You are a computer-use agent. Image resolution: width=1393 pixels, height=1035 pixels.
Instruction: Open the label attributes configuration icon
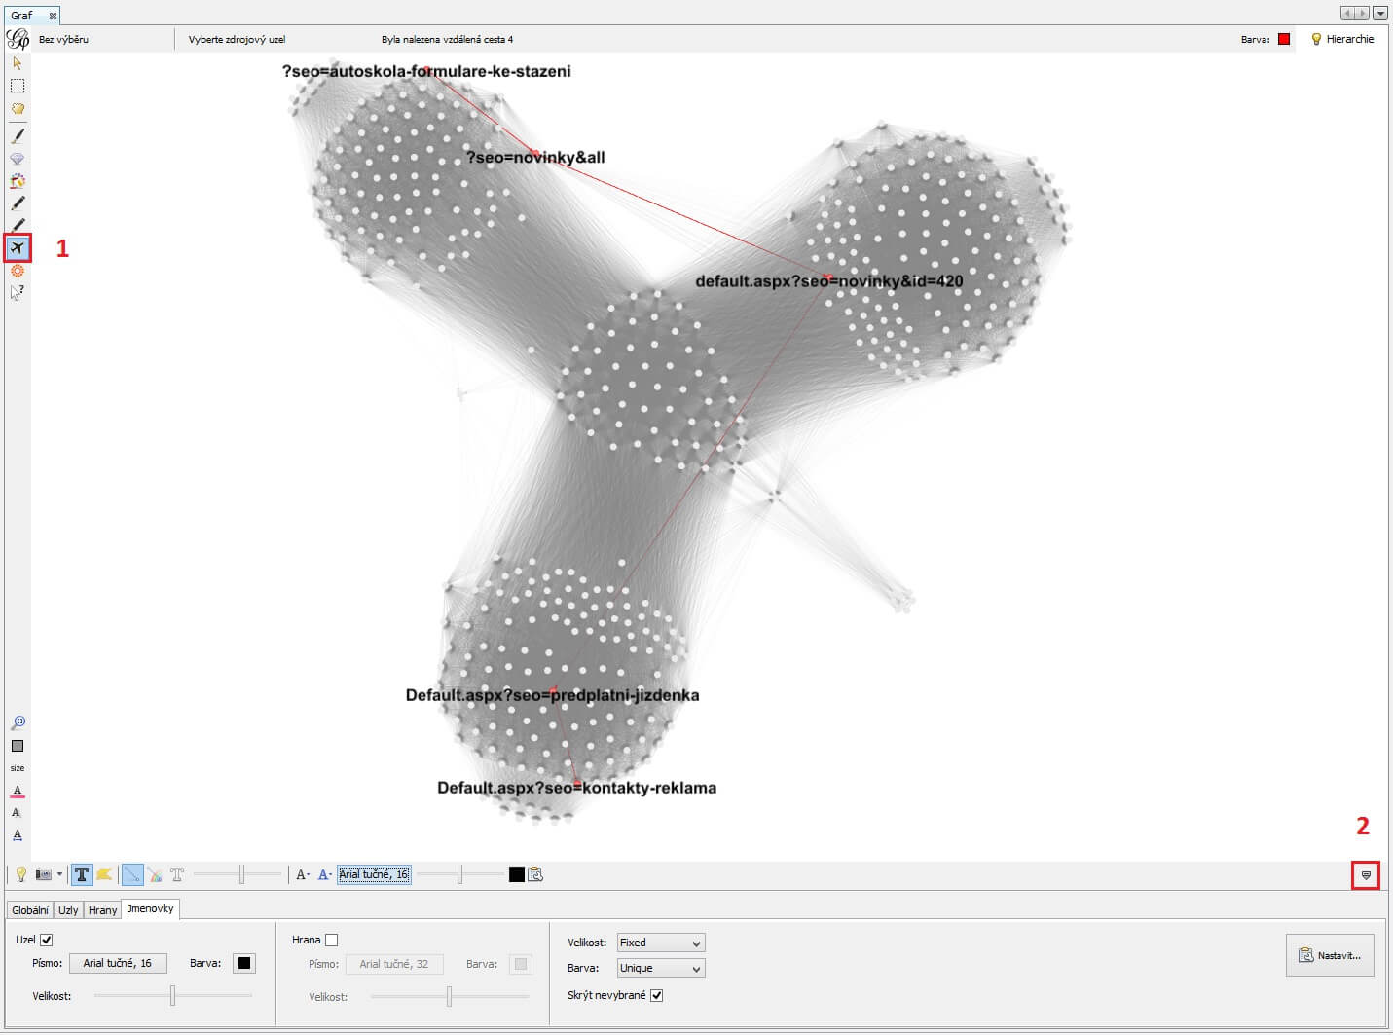tap(535, 874)
